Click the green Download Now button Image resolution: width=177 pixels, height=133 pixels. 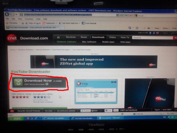tap(39, 82)
